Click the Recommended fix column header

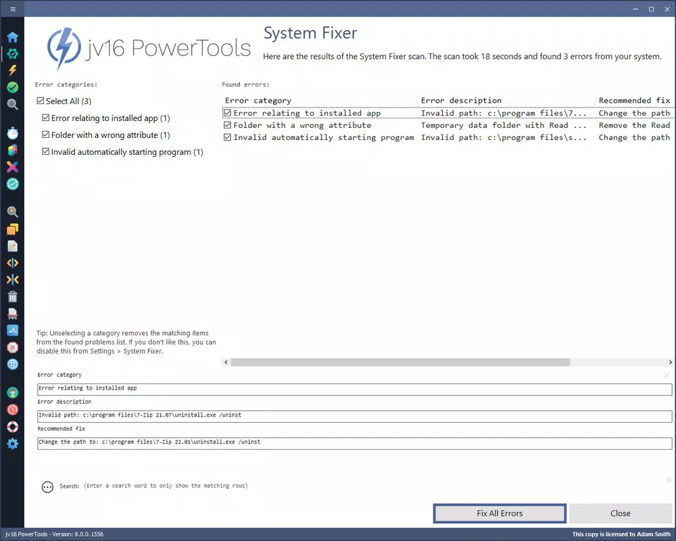pyautogui.click(x=634, y=101)
